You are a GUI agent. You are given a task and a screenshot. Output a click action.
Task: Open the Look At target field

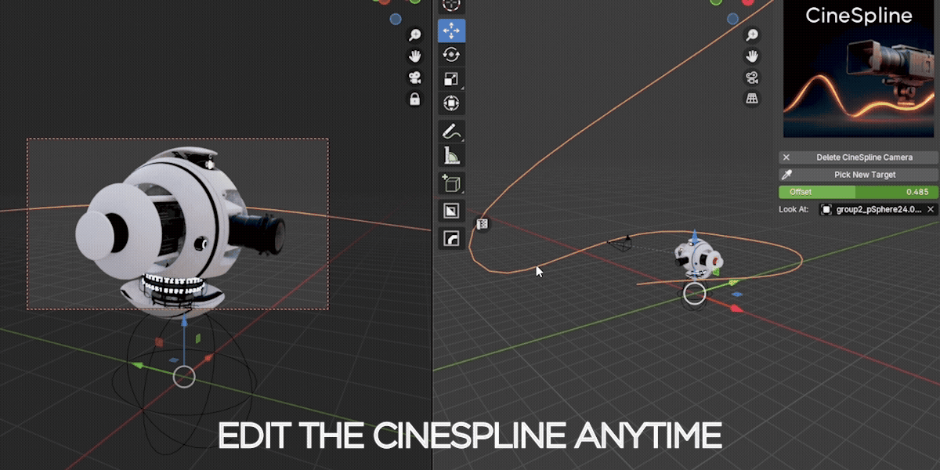click(873, 209)
